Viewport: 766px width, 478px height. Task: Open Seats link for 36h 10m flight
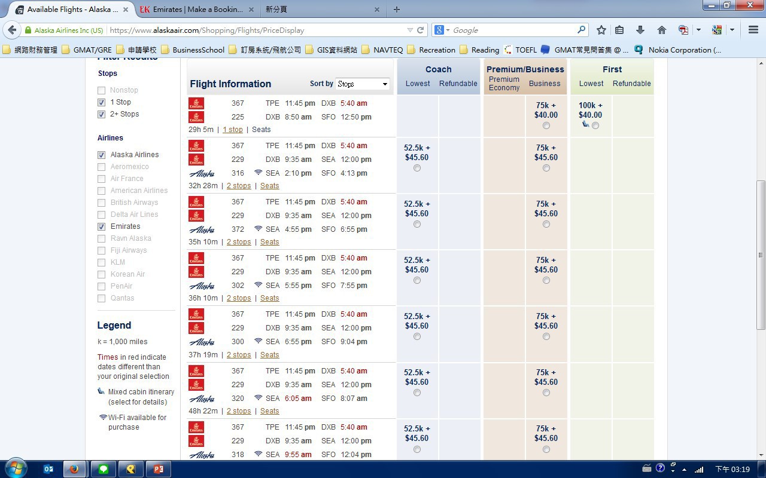tap(269, 298)
